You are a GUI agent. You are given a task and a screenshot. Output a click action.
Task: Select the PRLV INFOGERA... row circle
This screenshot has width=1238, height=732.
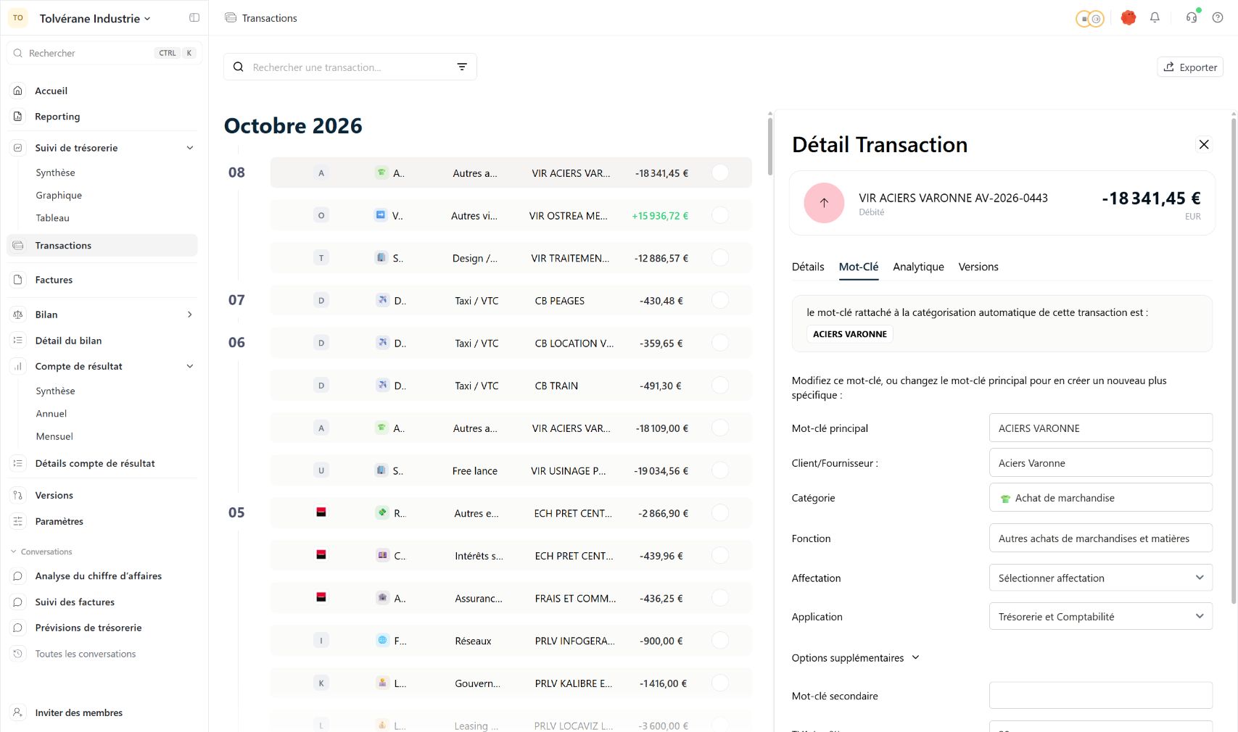point(720,641)
